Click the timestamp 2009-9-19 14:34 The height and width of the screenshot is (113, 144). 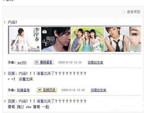[x=70, y=62]
